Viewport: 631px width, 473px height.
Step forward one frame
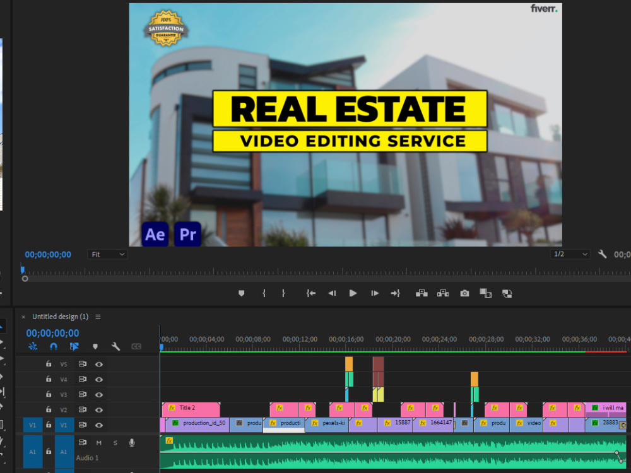pyautogui.click(x=375, y=293)
